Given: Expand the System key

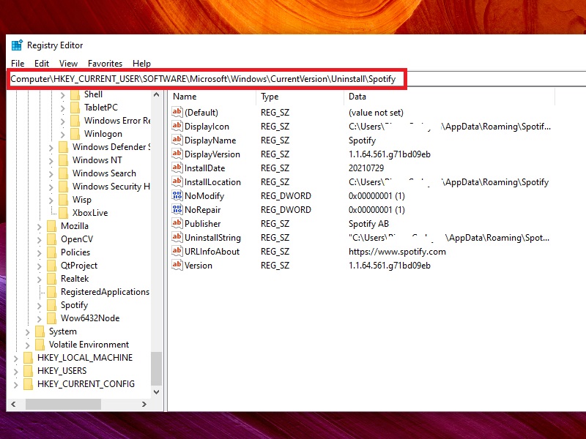Looking at the screenshot, I should point(27,332).
